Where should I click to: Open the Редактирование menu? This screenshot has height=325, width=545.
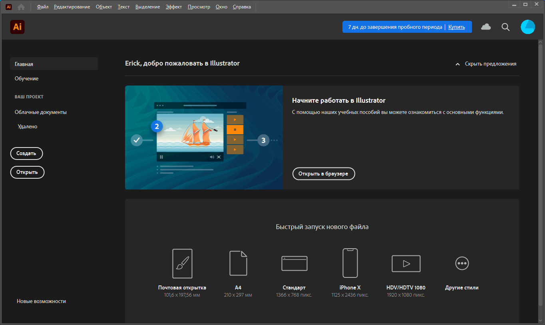click(x=72, y=7)
